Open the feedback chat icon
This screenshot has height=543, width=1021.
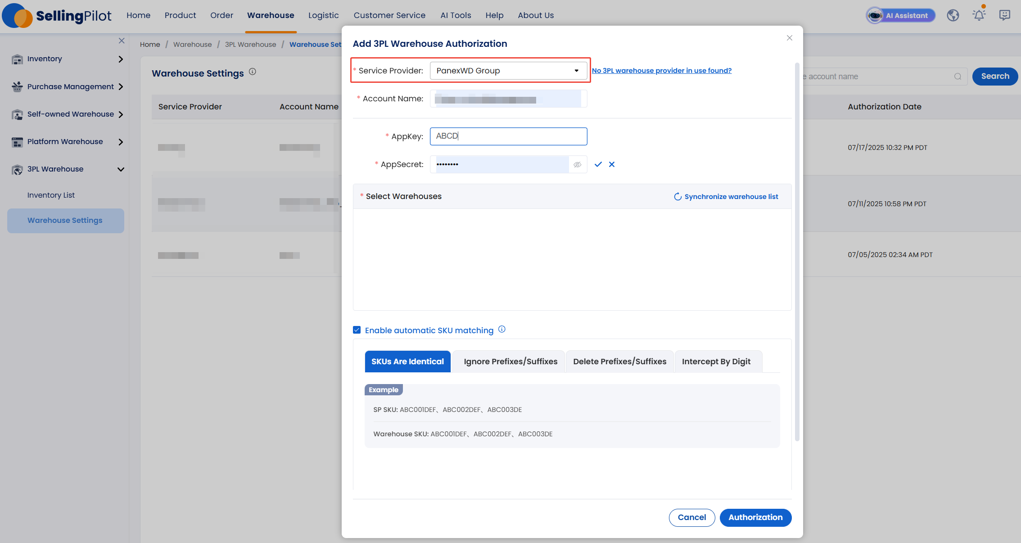pos(1004,15)
